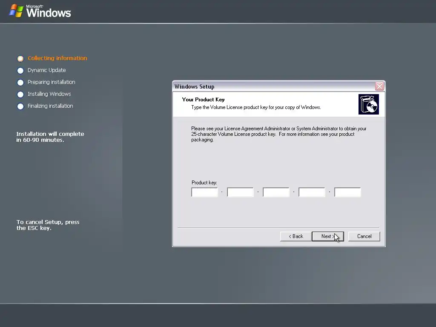This screenshot has height=327, width=436.
Task: Click the 'Preparing installation' text
Action: [52, 82]
